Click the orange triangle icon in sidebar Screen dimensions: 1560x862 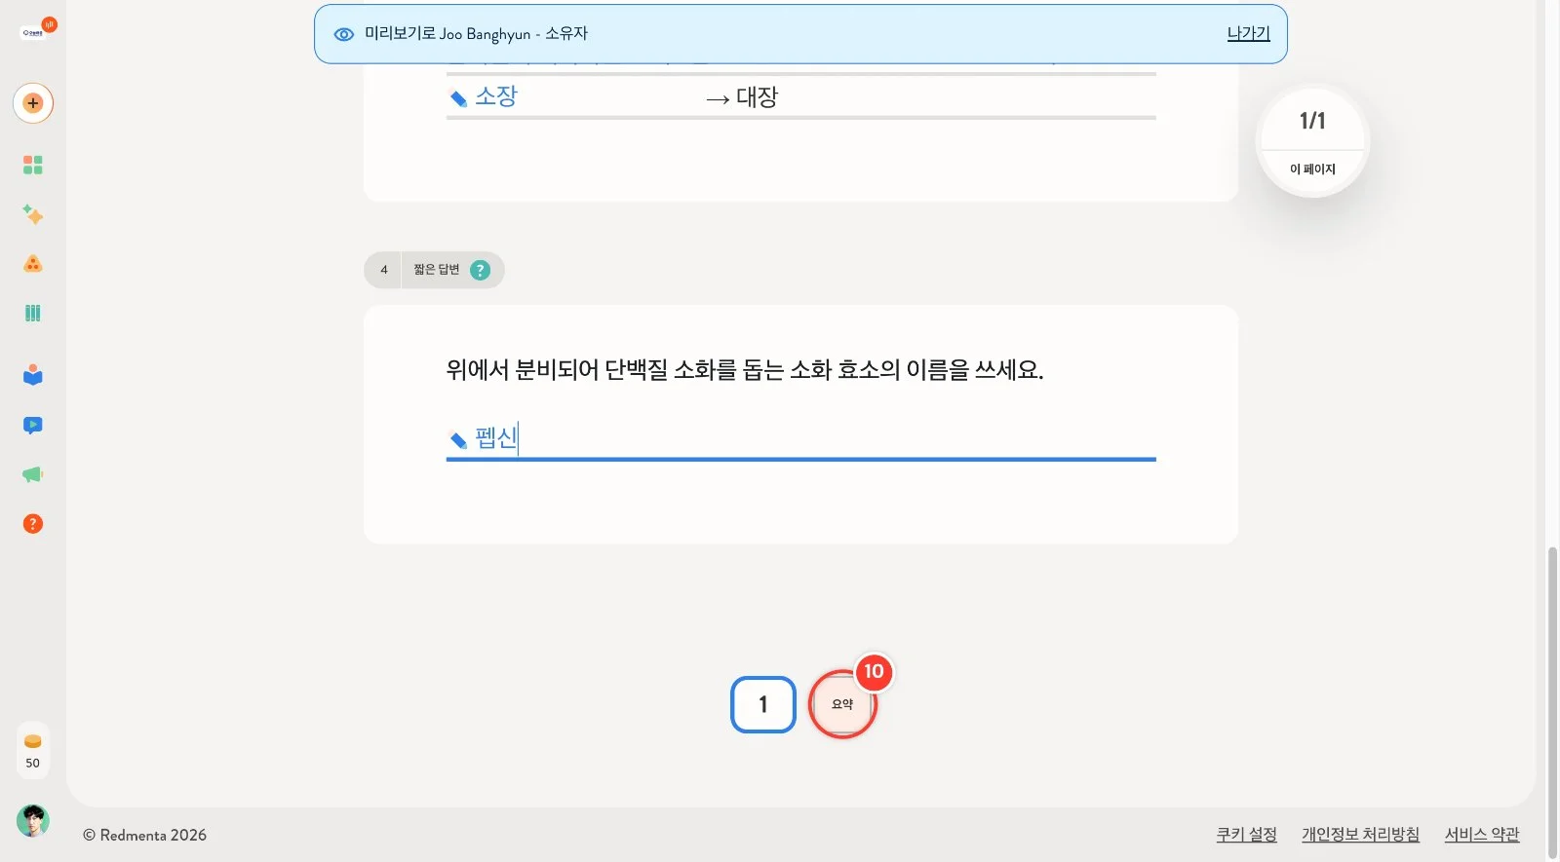pyautogui.click(x=33, y=264)
